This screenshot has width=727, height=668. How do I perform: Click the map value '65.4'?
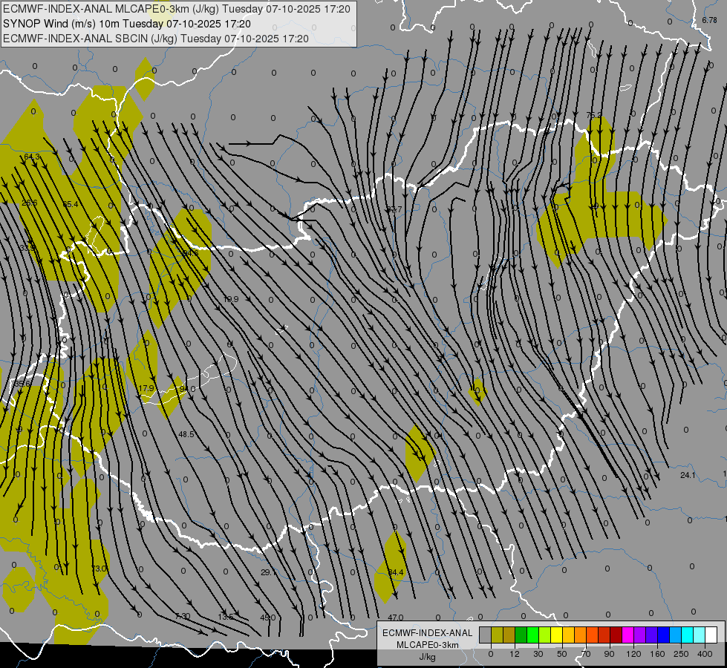(71, 204)
